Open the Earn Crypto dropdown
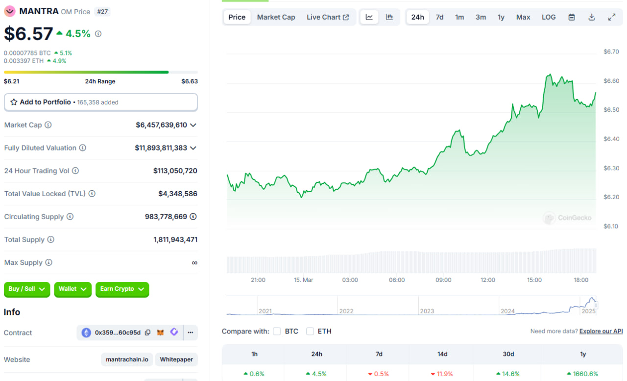The height and width of the screenshot is (381, 627). (122, 289)
